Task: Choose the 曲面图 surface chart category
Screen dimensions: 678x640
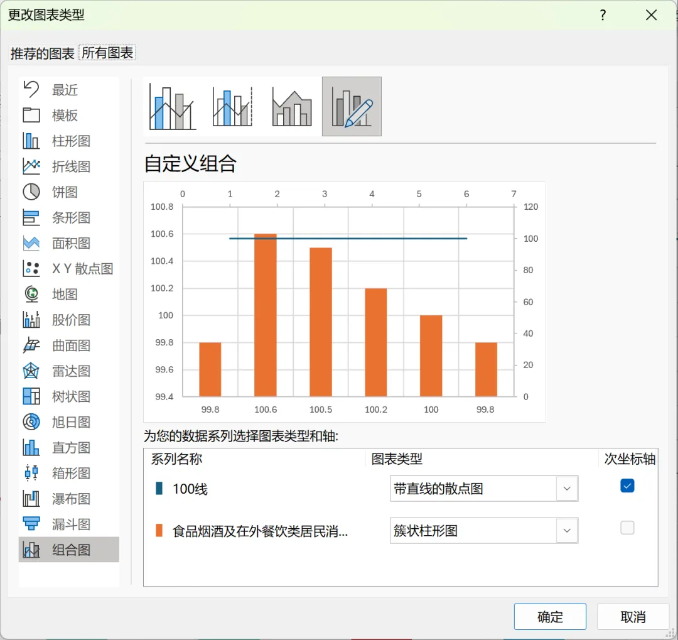Action: click(x=69, y=345)
